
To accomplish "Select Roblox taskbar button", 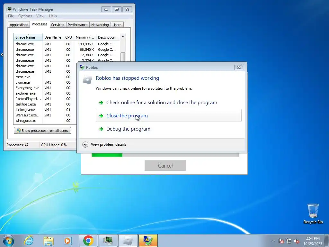I will point(128,241).
